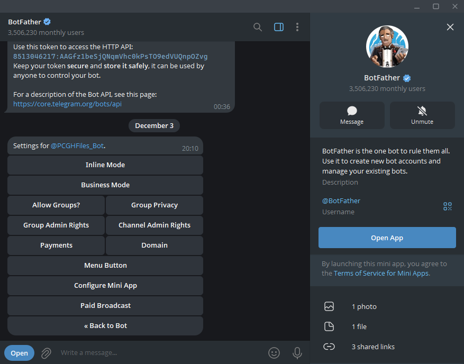Open the emoji picker smiley icon
464x364 pixels.
[x=274, y=352]
